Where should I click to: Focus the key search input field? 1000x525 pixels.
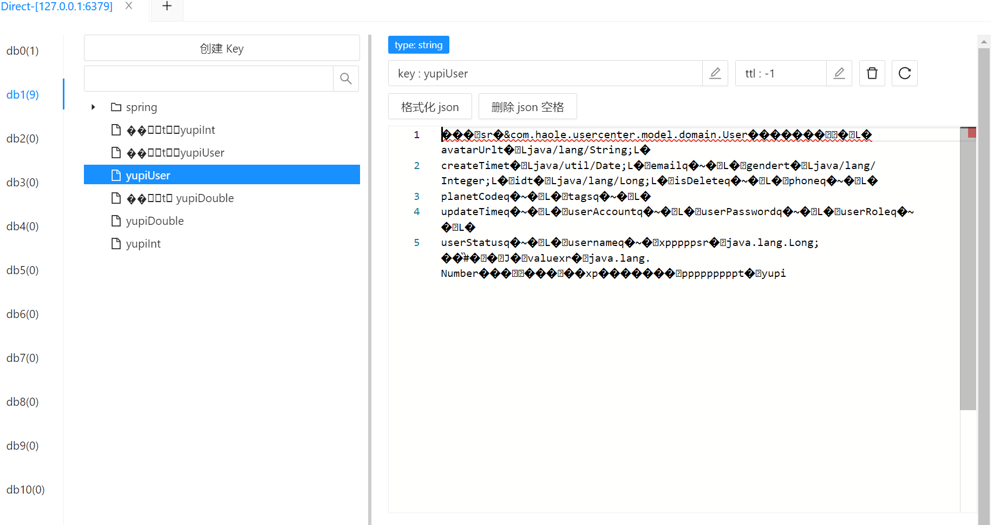coord(208,79)
